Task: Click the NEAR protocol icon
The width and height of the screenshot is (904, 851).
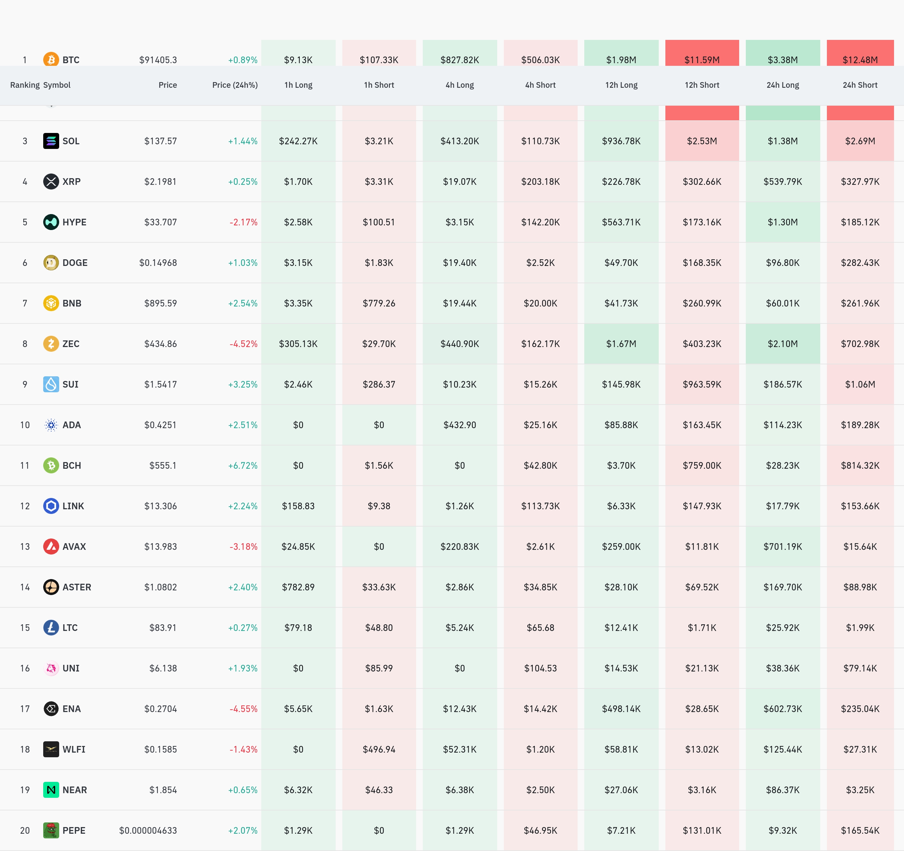Action: tap(51, 790)
